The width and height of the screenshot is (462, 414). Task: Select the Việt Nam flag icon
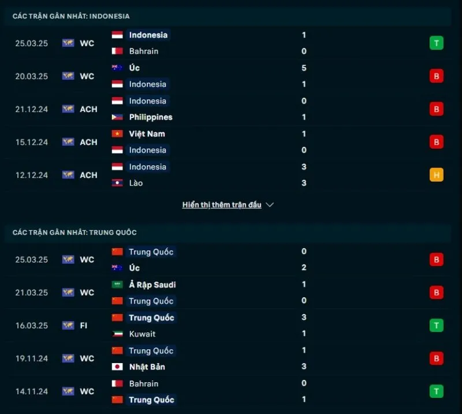(x=117, y=134)
